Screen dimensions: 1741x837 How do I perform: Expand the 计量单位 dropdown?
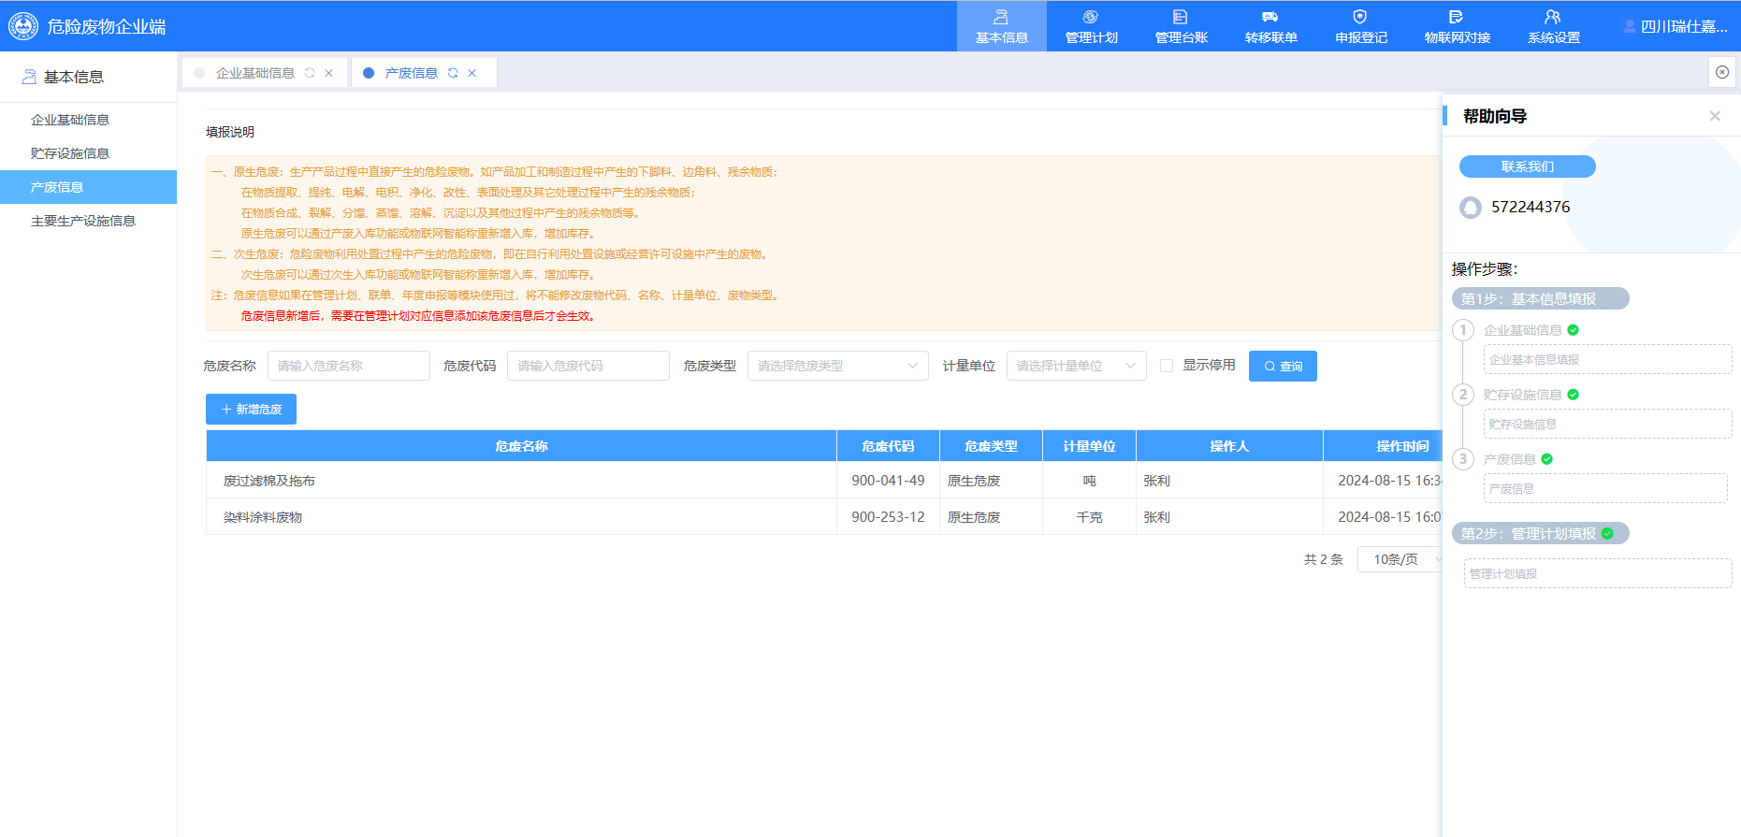pos(1076,366)
